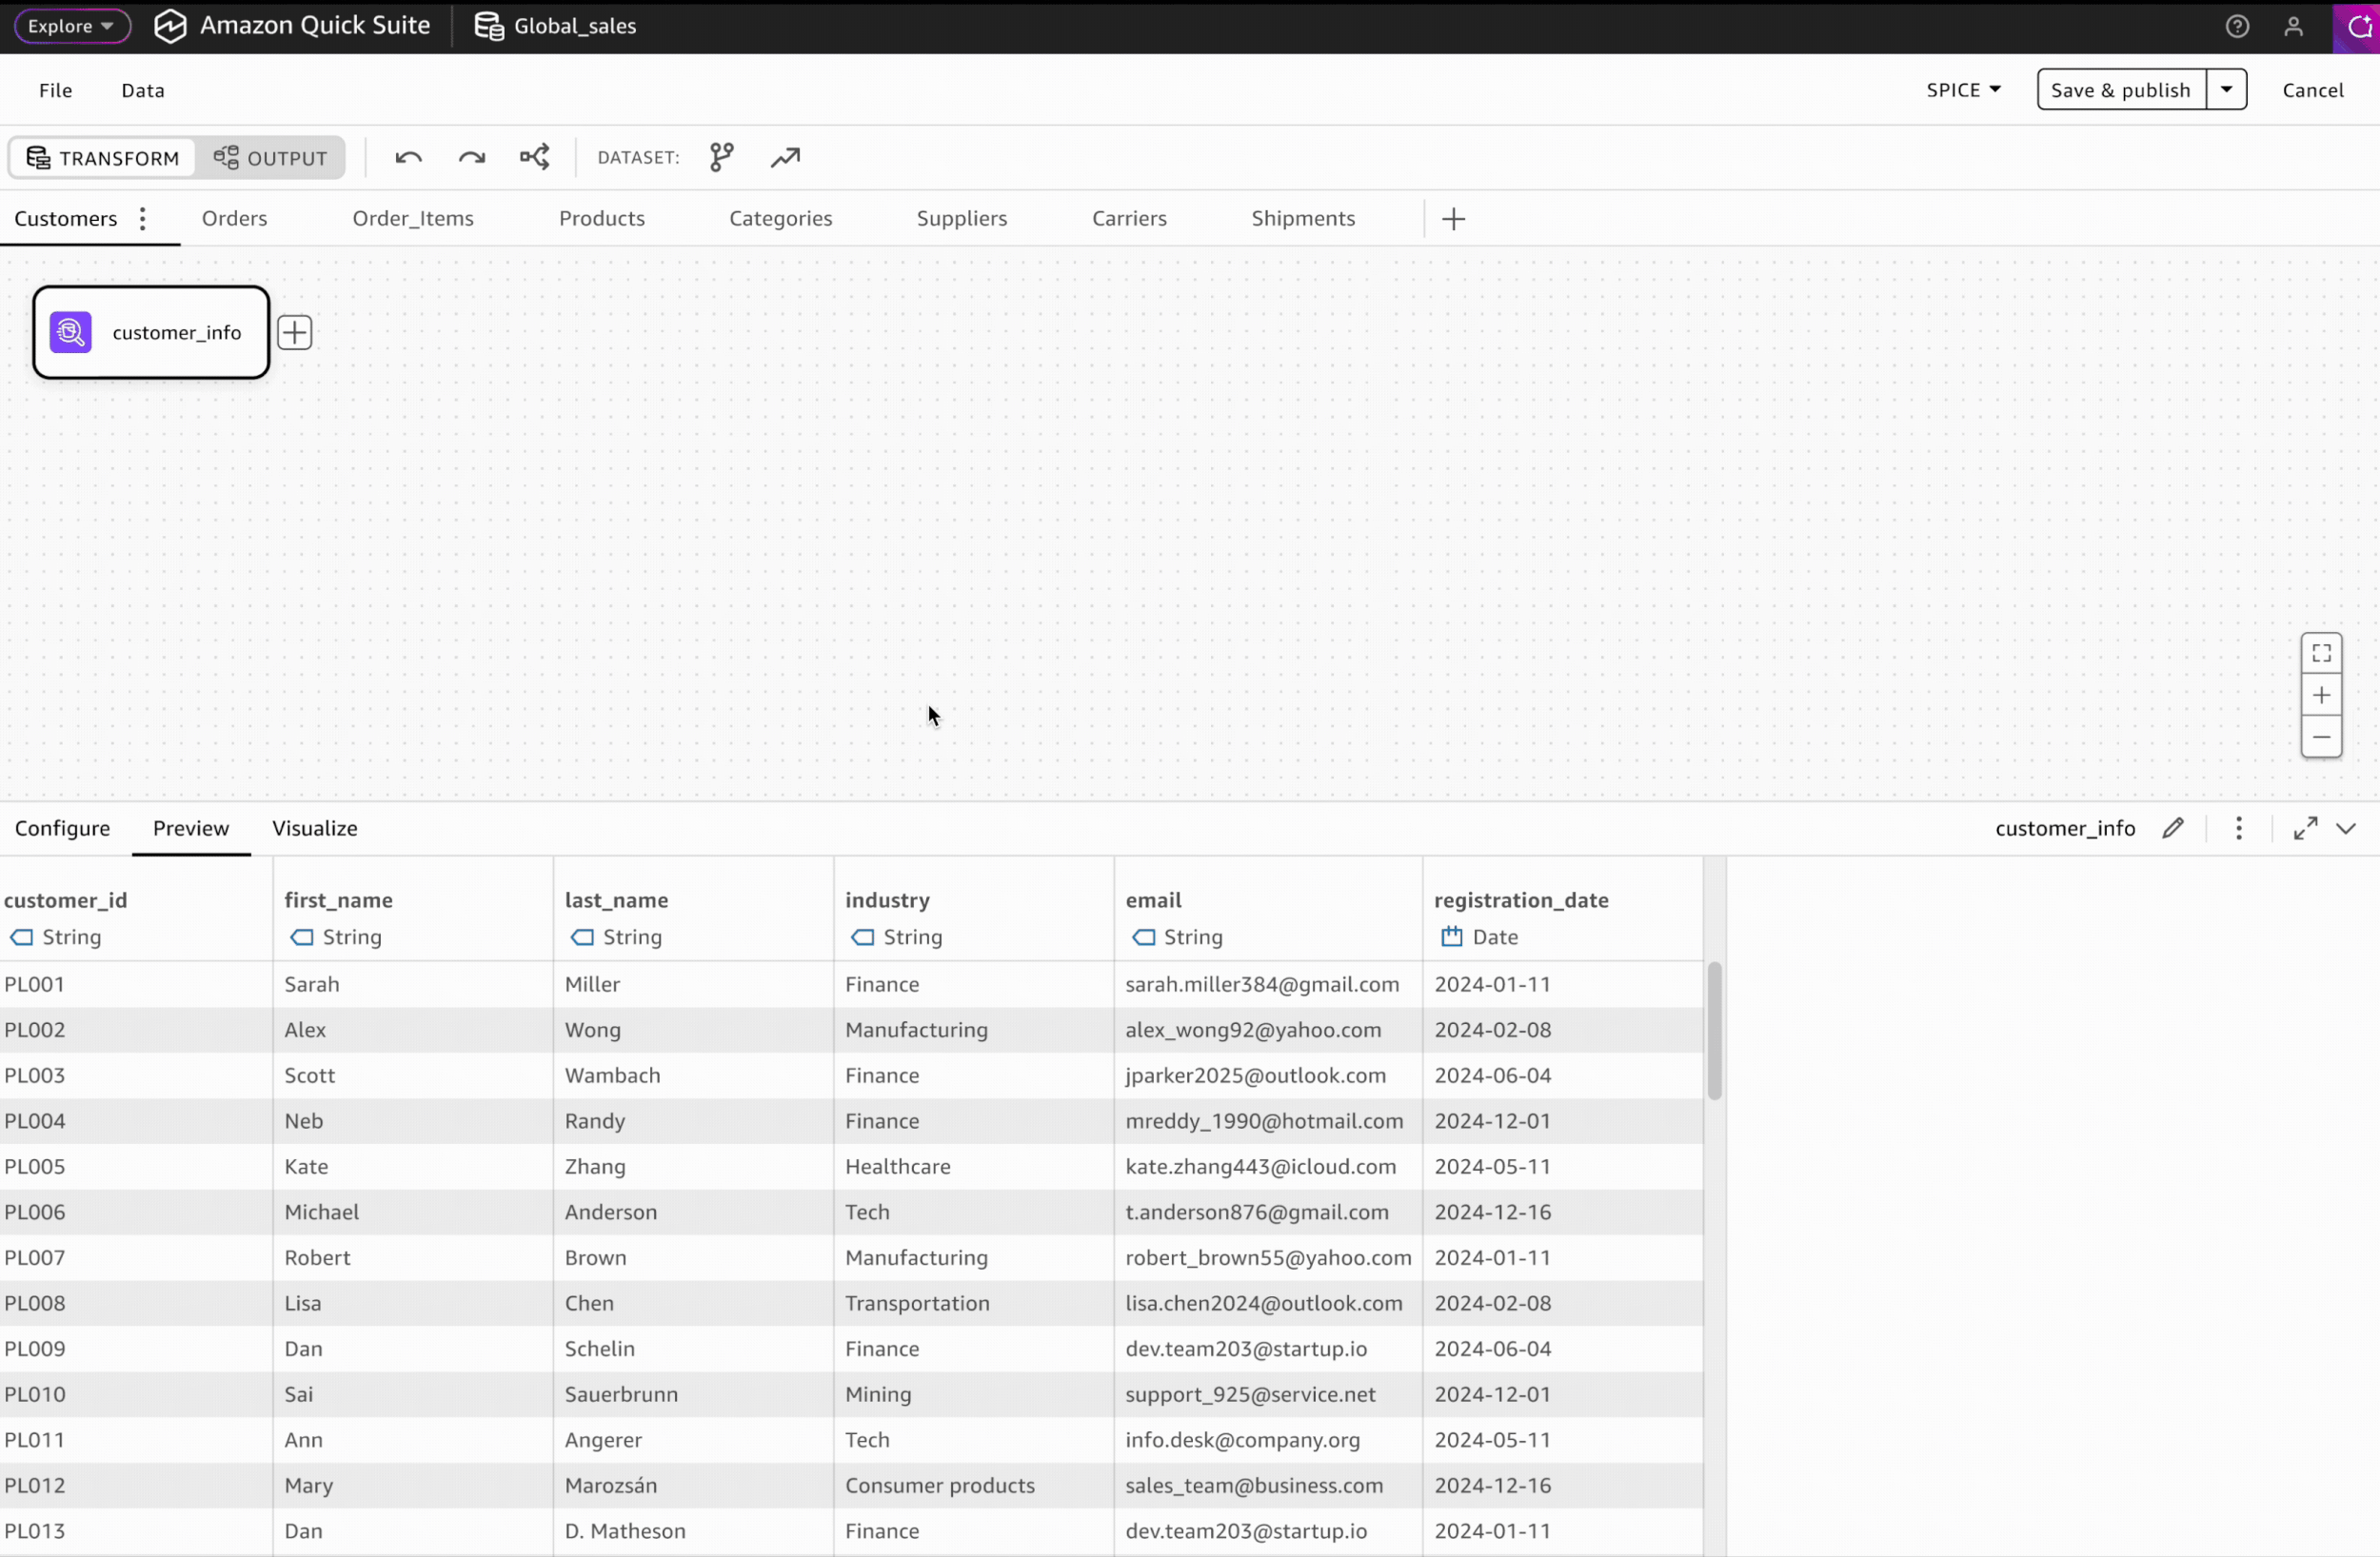The width and height of the screenshot is (2380, 1557).
Task: Collapse the preview panel with chevron
Action: [x=2346, y=828]
